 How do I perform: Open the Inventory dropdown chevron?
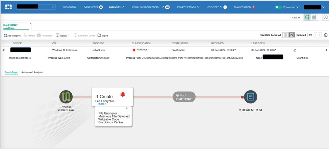click(x=221, y=7)
